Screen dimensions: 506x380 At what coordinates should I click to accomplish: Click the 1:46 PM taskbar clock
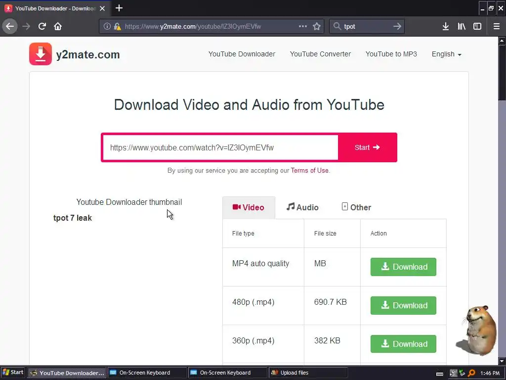[x=490, y=373]
